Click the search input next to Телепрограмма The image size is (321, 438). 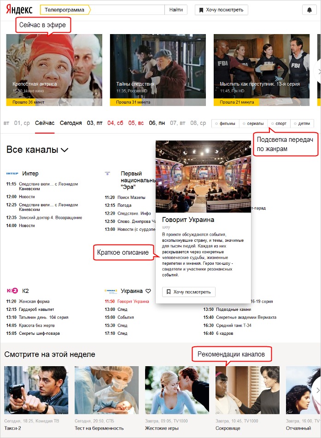[x=128, y=10]
